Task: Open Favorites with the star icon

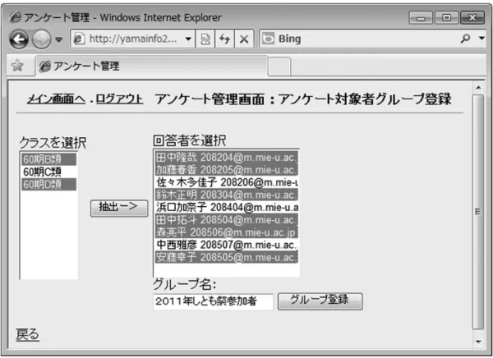Action: tap(17, 66)
